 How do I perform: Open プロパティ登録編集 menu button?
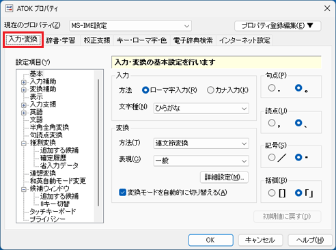click(x=278, y=26)
